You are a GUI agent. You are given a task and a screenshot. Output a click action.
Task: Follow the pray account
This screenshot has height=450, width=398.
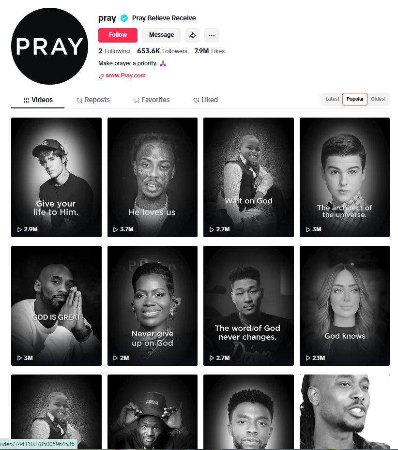click(118, 35)
